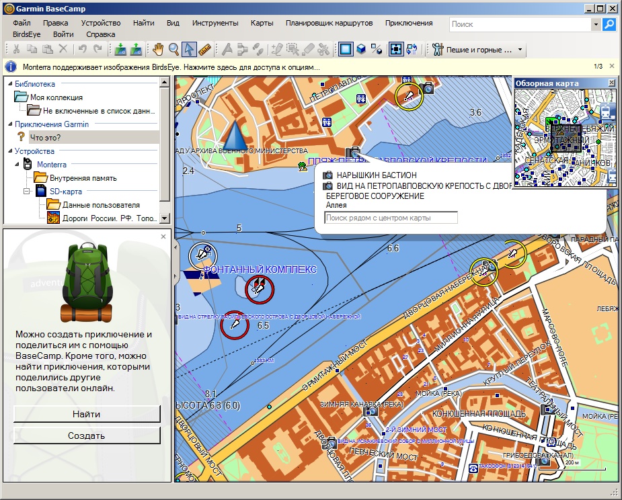The height and width of the screenshot is (500, 622).
Task: Toggle the overview map toolbar button
Action: (x=396, y=49)
